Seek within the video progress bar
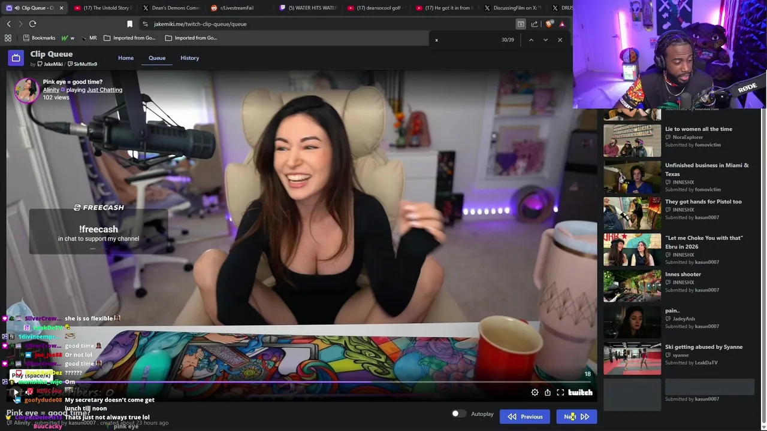Image resolution: width=767 pixels, height=431 pixels. tap(301, 381)
